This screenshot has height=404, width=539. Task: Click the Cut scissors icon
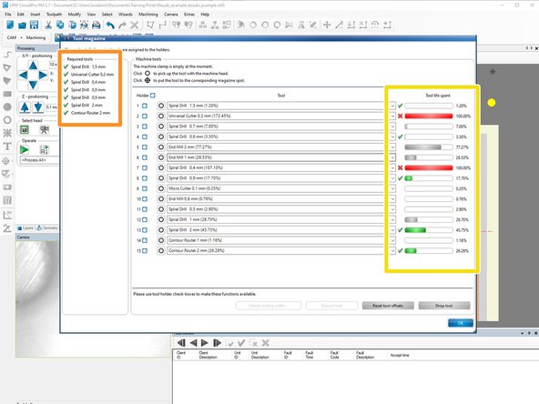click(48, 25)
